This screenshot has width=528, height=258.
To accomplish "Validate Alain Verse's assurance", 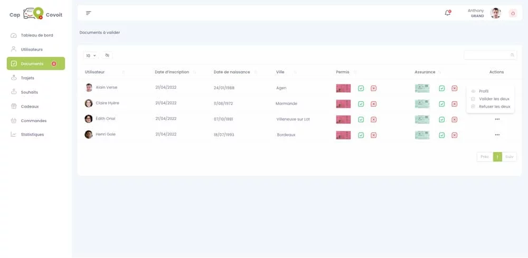I will 442,88.
